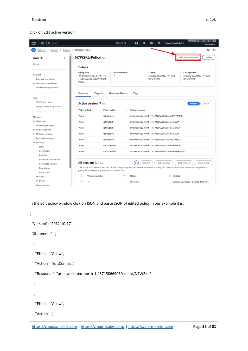Open the cloudscalelink.com footer link
Screen dimensions: 248x351
pyautogui.click(x=54, y=327)
